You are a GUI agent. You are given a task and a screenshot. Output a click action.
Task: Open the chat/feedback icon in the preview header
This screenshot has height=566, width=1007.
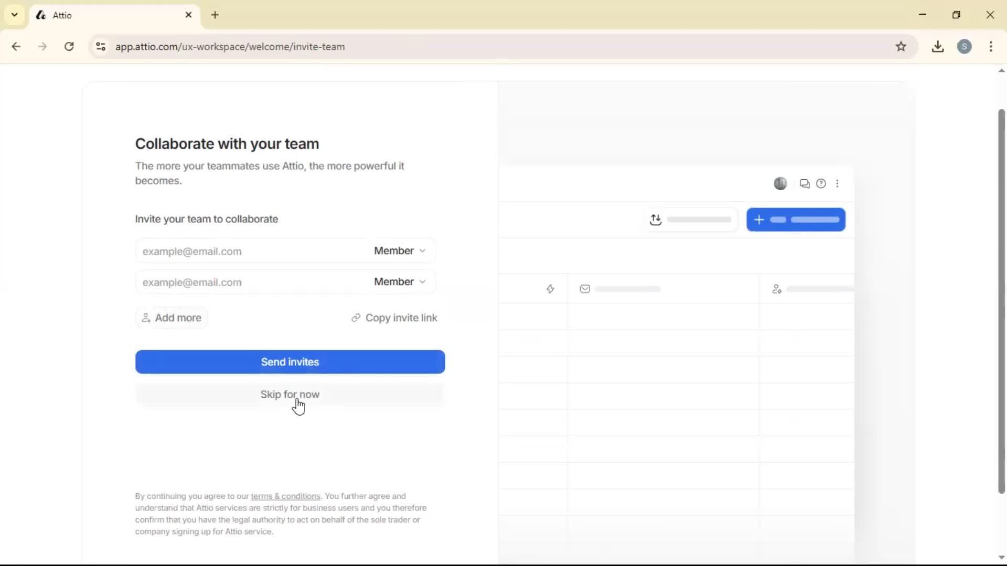(805, 184)
